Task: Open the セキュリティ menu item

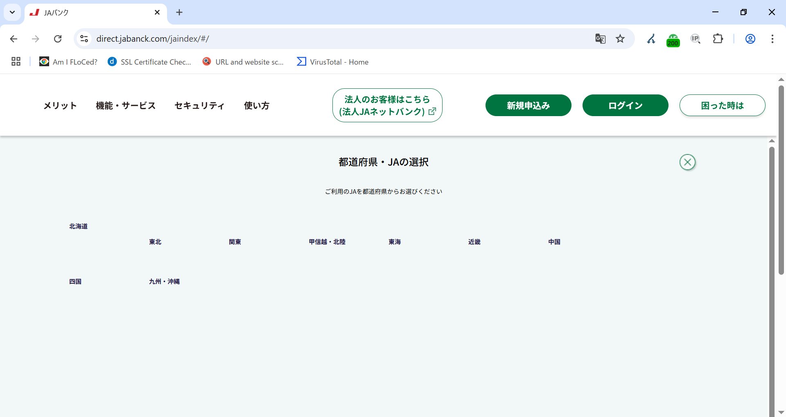Action: pos(200,105)
